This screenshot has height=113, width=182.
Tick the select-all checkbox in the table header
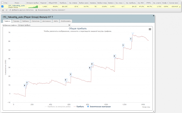[x=2, y=3]
